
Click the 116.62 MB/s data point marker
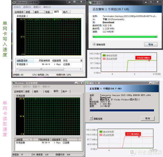149,60
